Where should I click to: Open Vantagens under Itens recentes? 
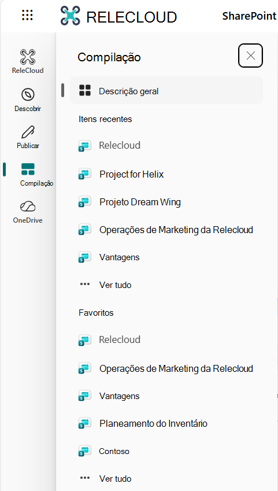tap(119, 257)
